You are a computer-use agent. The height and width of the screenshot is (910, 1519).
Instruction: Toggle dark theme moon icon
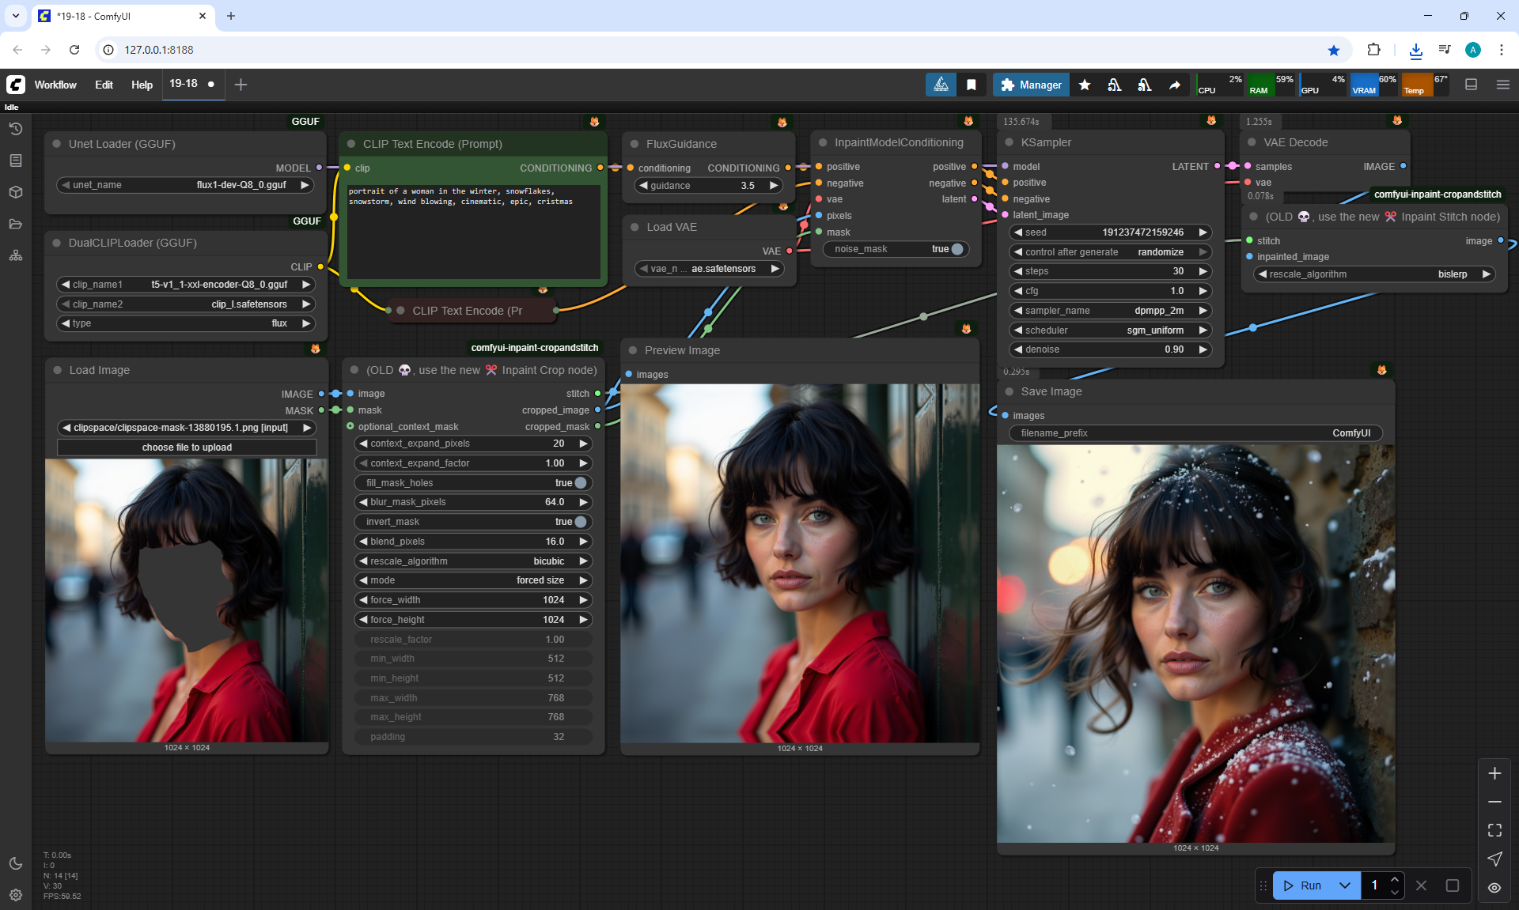(x=16, y=863)
